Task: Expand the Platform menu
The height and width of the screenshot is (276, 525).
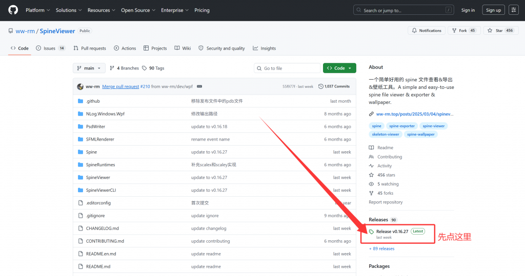Action: (x=38, y=10)
